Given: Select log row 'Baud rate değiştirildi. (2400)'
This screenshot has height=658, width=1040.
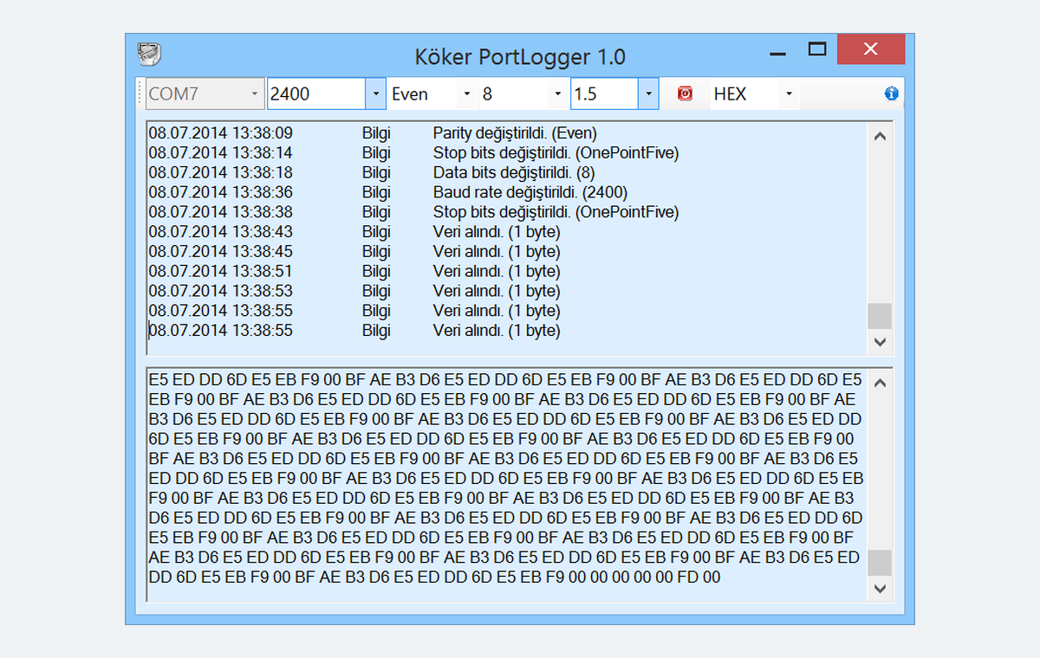Looking at the screenshot, I should 507,192.
